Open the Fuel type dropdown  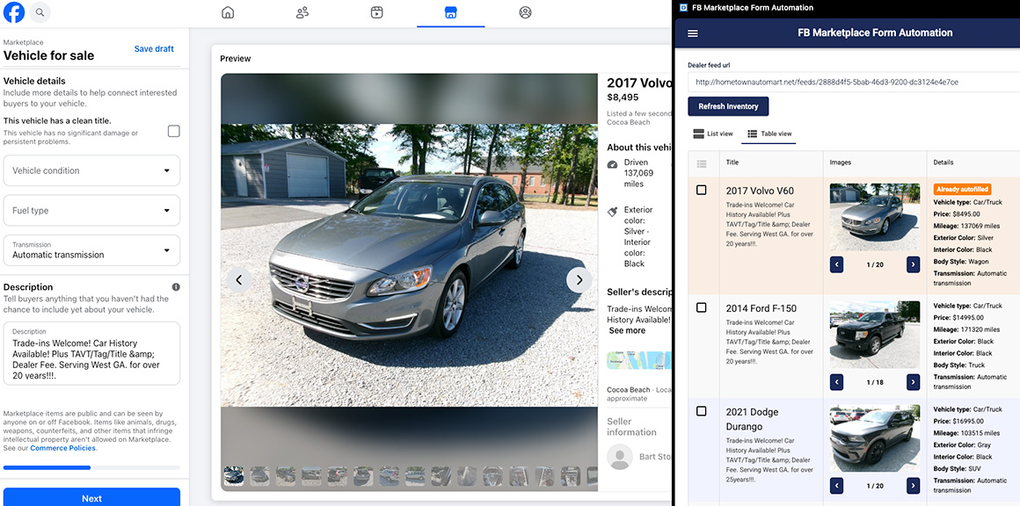[91, 211]
